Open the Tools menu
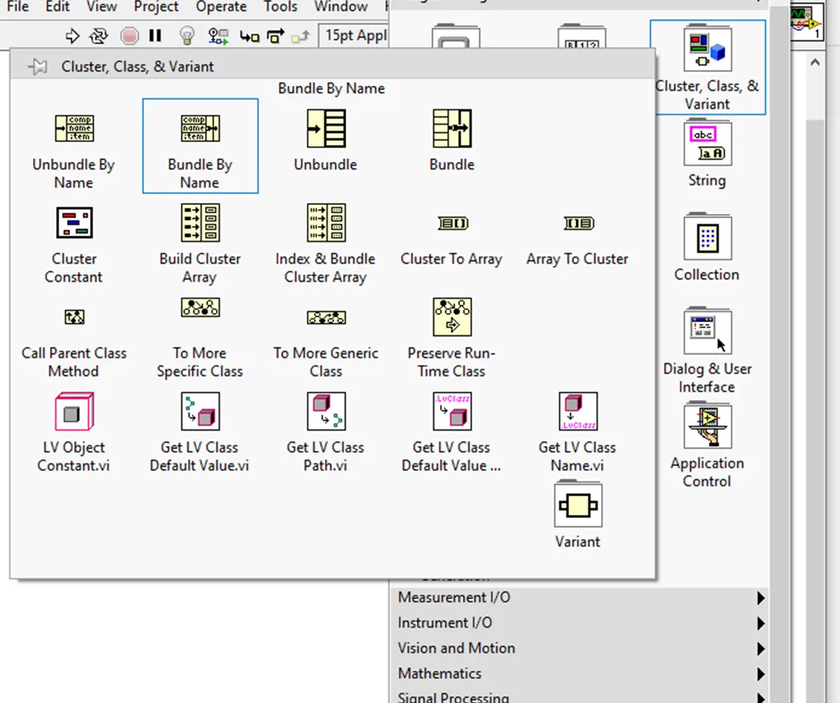This screenshot has height=703, width=840. point(280,7)
